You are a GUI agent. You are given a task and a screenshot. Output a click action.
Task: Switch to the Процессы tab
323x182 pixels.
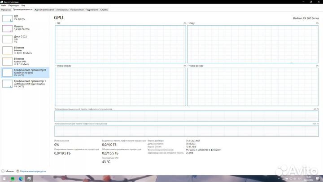click(6, 9)
